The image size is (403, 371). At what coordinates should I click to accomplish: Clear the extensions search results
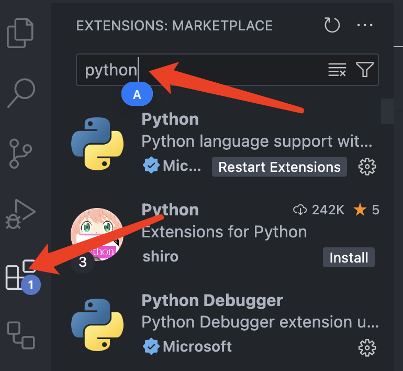[337, 70]
